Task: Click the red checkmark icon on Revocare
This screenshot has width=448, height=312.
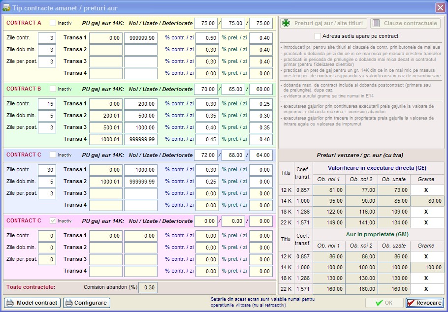Action: [411, 303]
